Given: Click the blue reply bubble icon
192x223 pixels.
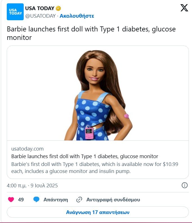Looking at the screenshot, I should coord(36,199).
